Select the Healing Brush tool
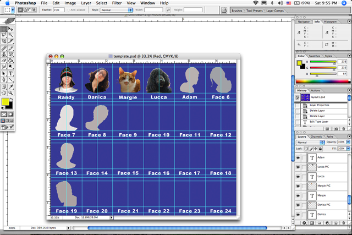The width and height of the screenshot is (352, 235). tap(4, 48)
